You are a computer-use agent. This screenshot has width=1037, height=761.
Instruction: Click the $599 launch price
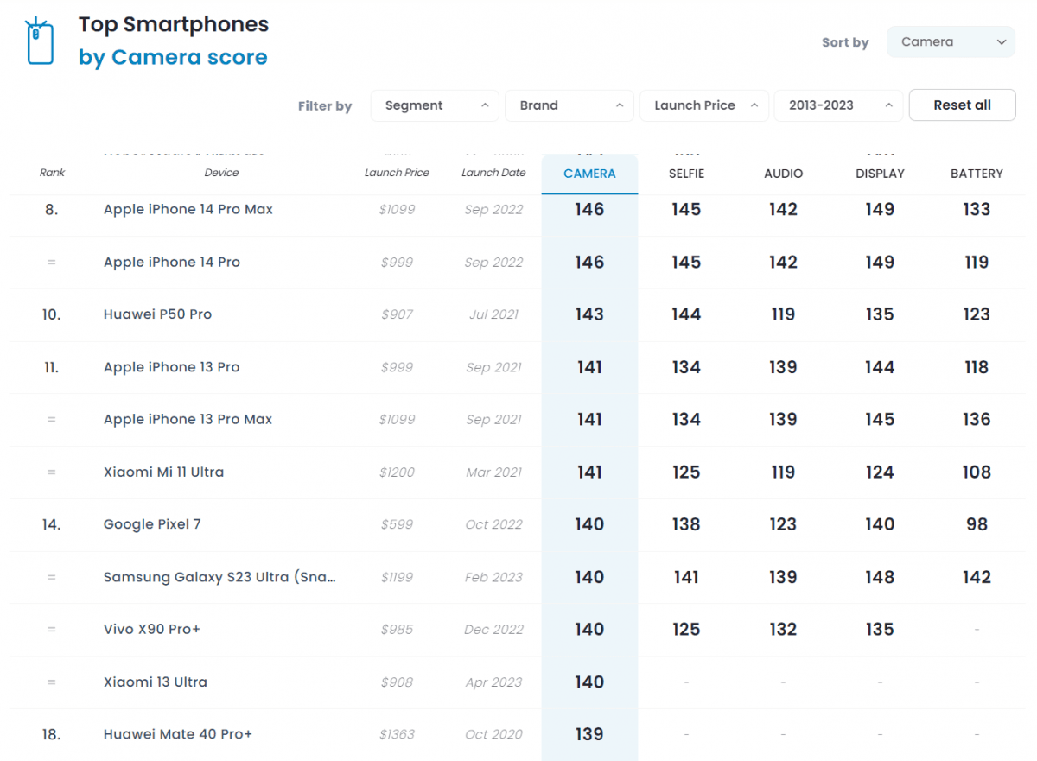click(x=397, y=524)
